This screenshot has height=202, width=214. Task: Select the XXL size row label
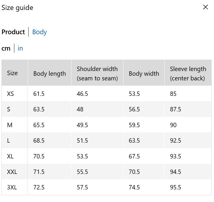point(12,172)
